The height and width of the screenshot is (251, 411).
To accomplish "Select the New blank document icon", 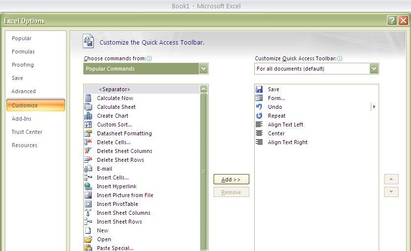I will click(x=88, y=230).
